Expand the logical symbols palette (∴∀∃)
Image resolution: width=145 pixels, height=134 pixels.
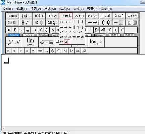pos(79,16)
